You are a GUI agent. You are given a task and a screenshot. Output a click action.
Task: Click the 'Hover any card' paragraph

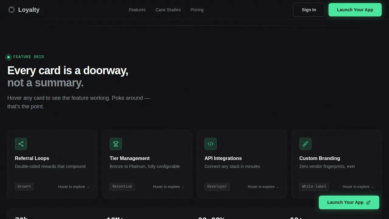pos(78,102)
